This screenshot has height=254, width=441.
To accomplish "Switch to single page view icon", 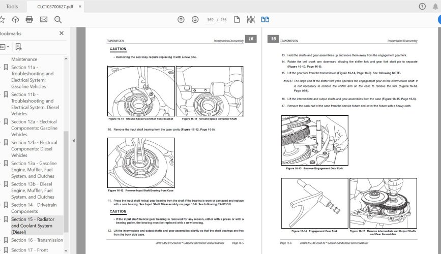I will 237,20.
